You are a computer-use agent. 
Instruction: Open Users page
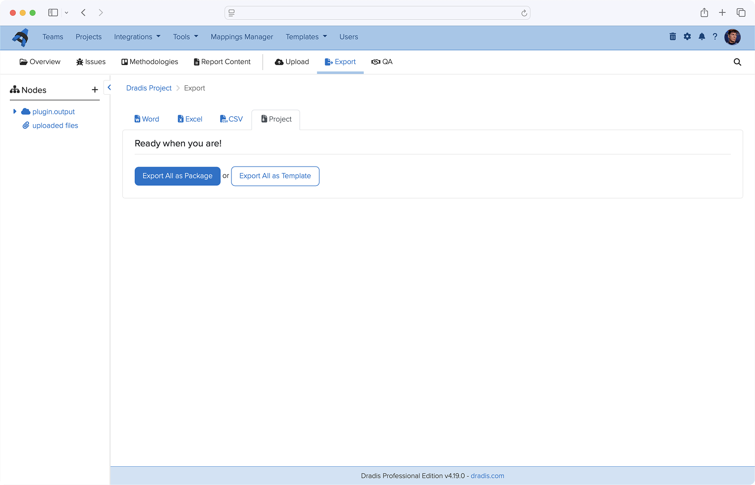tap(349, 37)
